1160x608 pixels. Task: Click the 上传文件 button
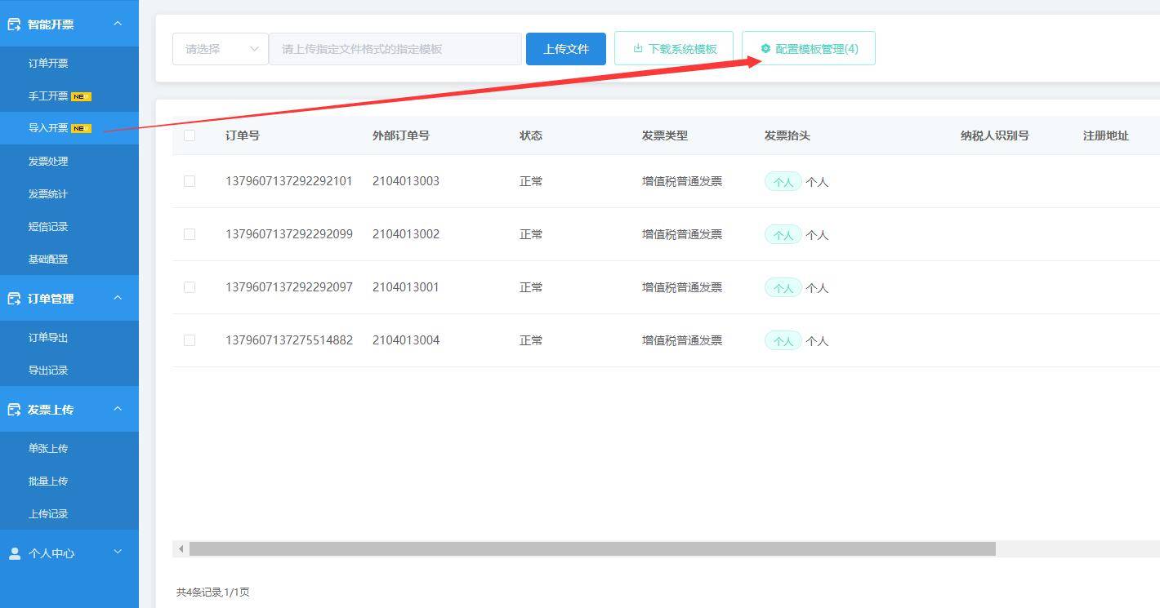coord(565,48)
